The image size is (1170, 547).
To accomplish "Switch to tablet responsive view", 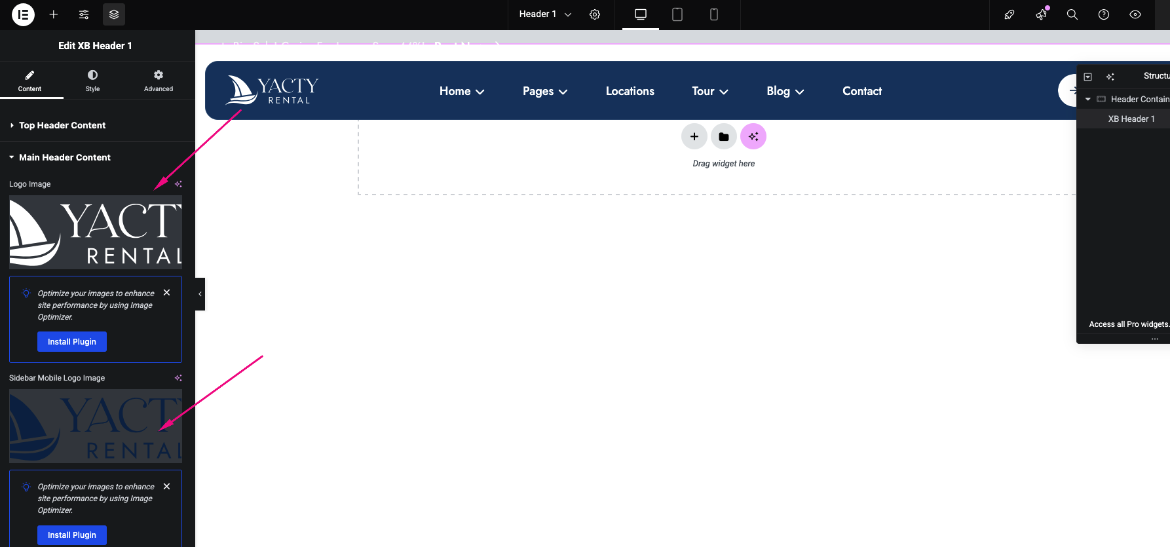I will 677,14.
